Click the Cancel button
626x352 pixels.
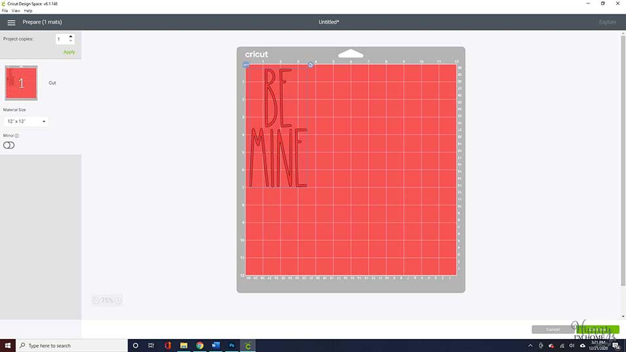(x=553, y=329)
